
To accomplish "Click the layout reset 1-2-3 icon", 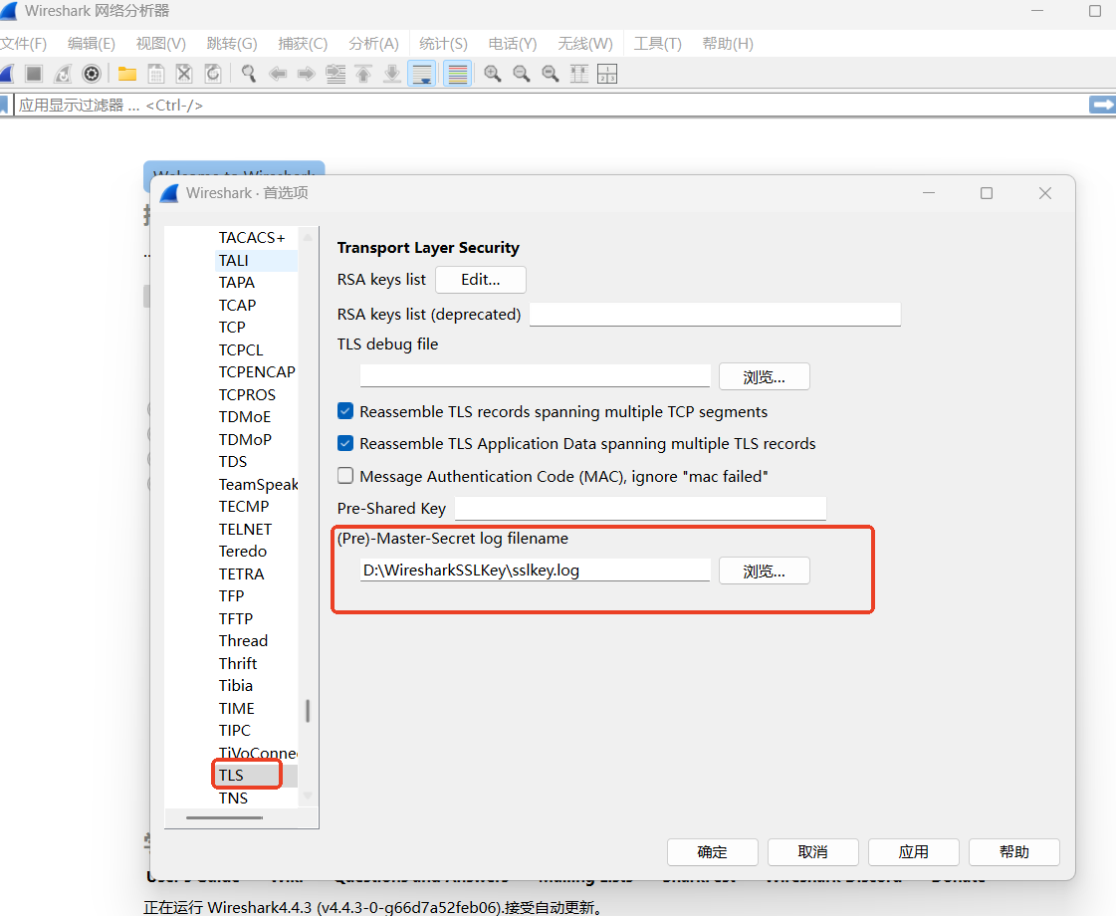I will [x=608, y=74].
